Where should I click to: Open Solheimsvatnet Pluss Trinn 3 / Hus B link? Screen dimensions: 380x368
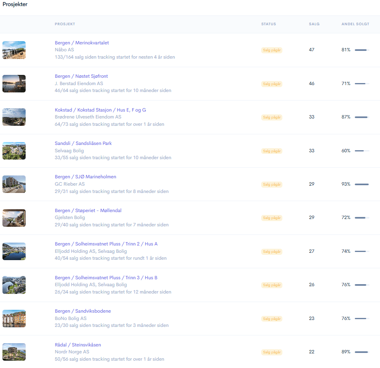pyautogui.click(x=106, y=278)
